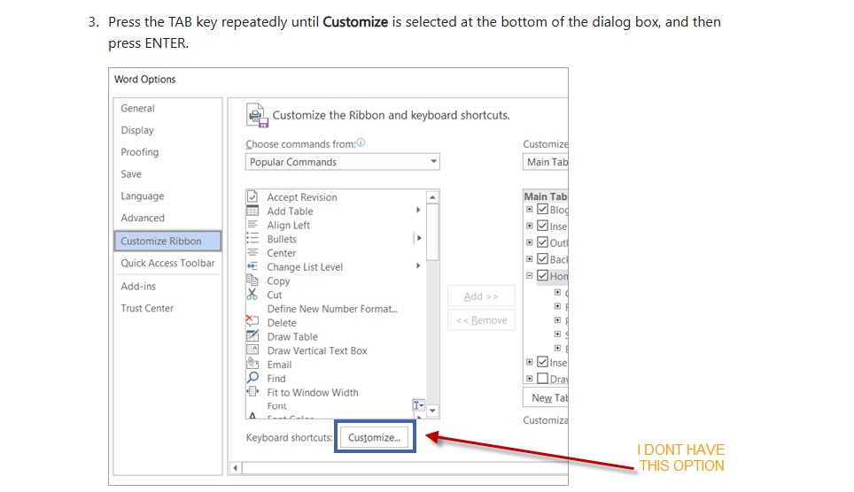The height and width of the screenshot is (492, 854).
Task: Click the Change List Level icon
Action: [x=252, y=266]
